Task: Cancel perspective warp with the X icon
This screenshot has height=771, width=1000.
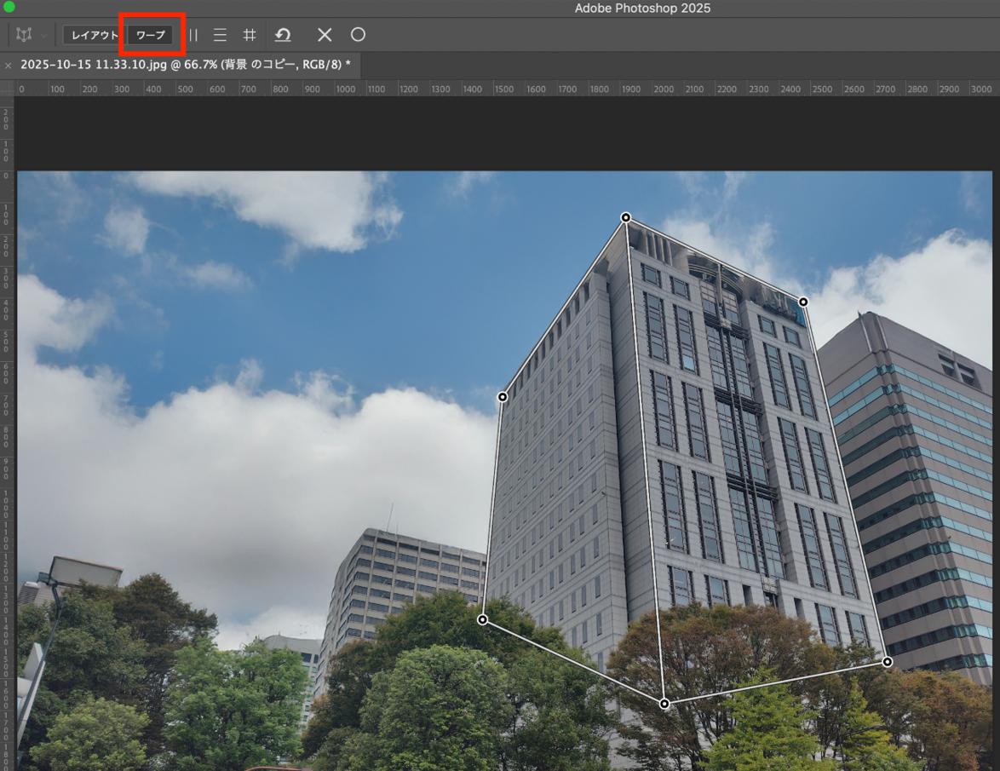Action: (x=325, y=35)
